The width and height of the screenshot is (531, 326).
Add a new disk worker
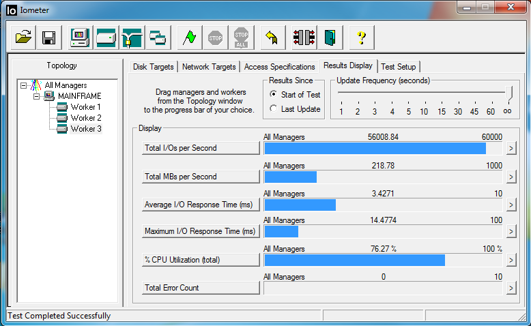click(x=106, y=38)
